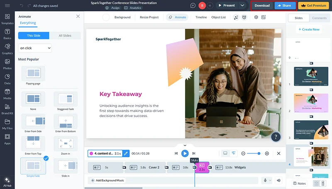Click the AI Hub sparkle icon
The image size is (332, 189).
point(7,179)
